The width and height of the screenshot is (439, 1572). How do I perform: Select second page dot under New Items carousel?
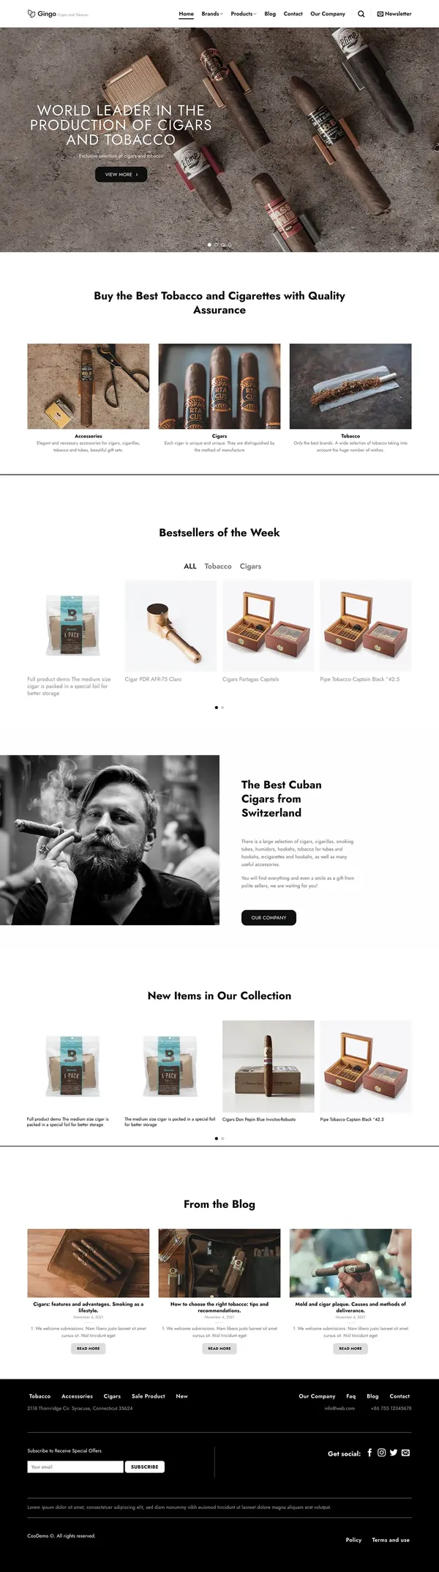click(x=222, y=1138)
